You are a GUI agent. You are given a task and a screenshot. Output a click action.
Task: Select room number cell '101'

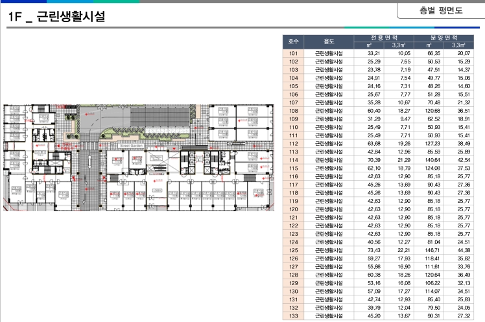tap(293, 53)
